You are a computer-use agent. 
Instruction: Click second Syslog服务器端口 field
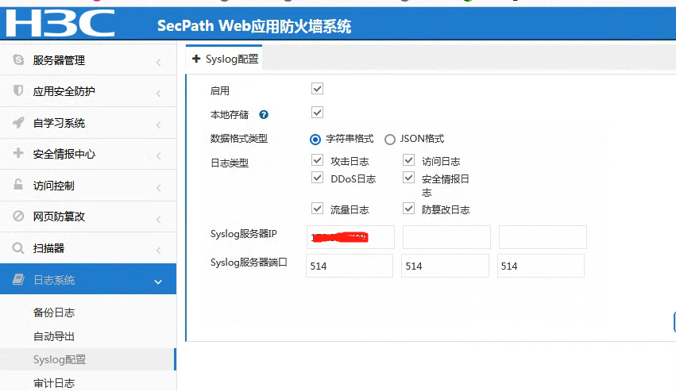[445, 266]
